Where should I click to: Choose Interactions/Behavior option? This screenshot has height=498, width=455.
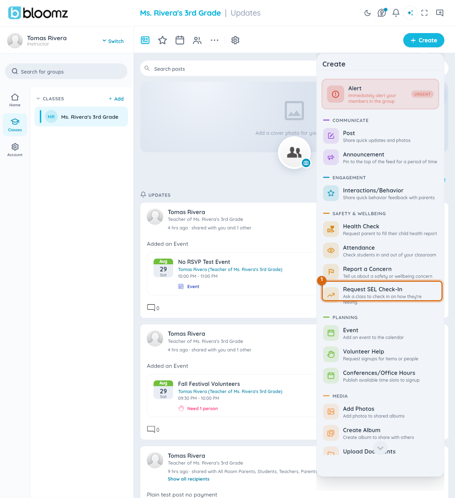[x=380, y=194]
